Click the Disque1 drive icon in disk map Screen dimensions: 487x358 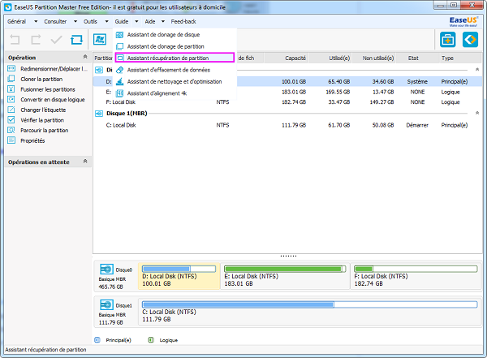click(106, 304)
